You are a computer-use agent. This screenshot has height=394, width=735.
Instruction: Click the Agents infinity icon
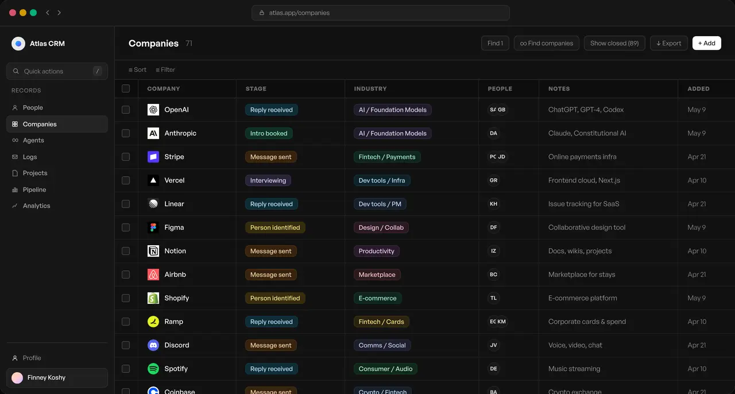(15, 140)
